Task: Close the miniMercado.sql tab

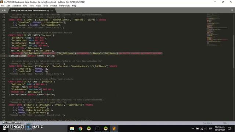Action: [52, 11]
